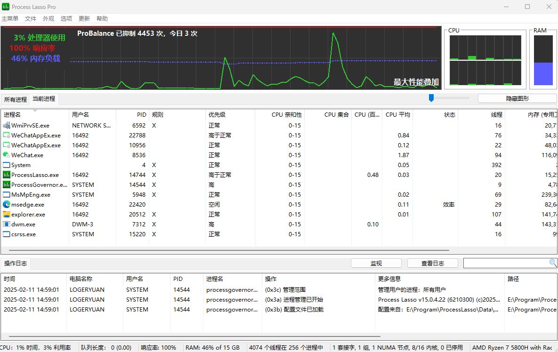Click the CPU cores graph panel
Screen dimensions: 558x352
click(x=485, y=60)
